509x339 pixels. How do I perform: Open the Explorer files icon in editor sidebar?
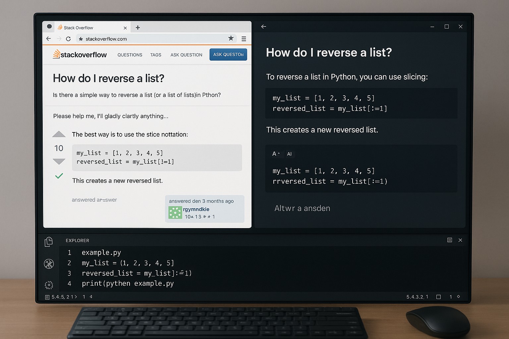pyautogui.click(x=48, y=242)
